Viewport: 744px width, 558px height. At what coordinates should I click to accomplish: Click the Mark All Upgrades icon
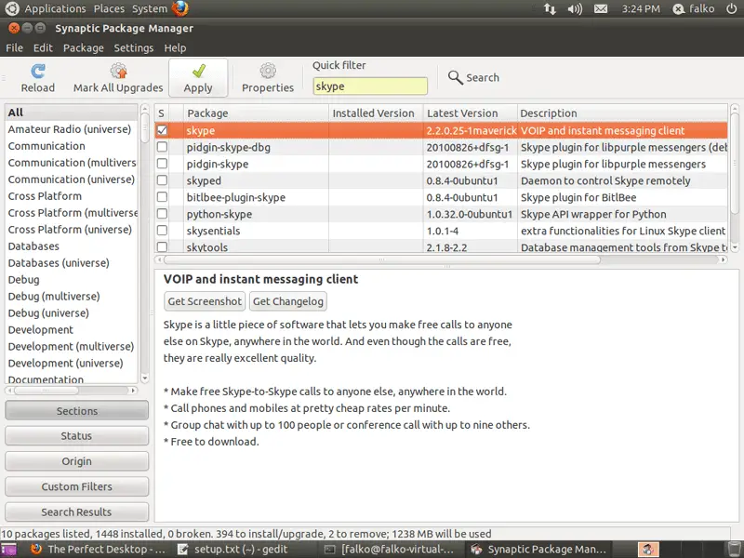[118, 72]
